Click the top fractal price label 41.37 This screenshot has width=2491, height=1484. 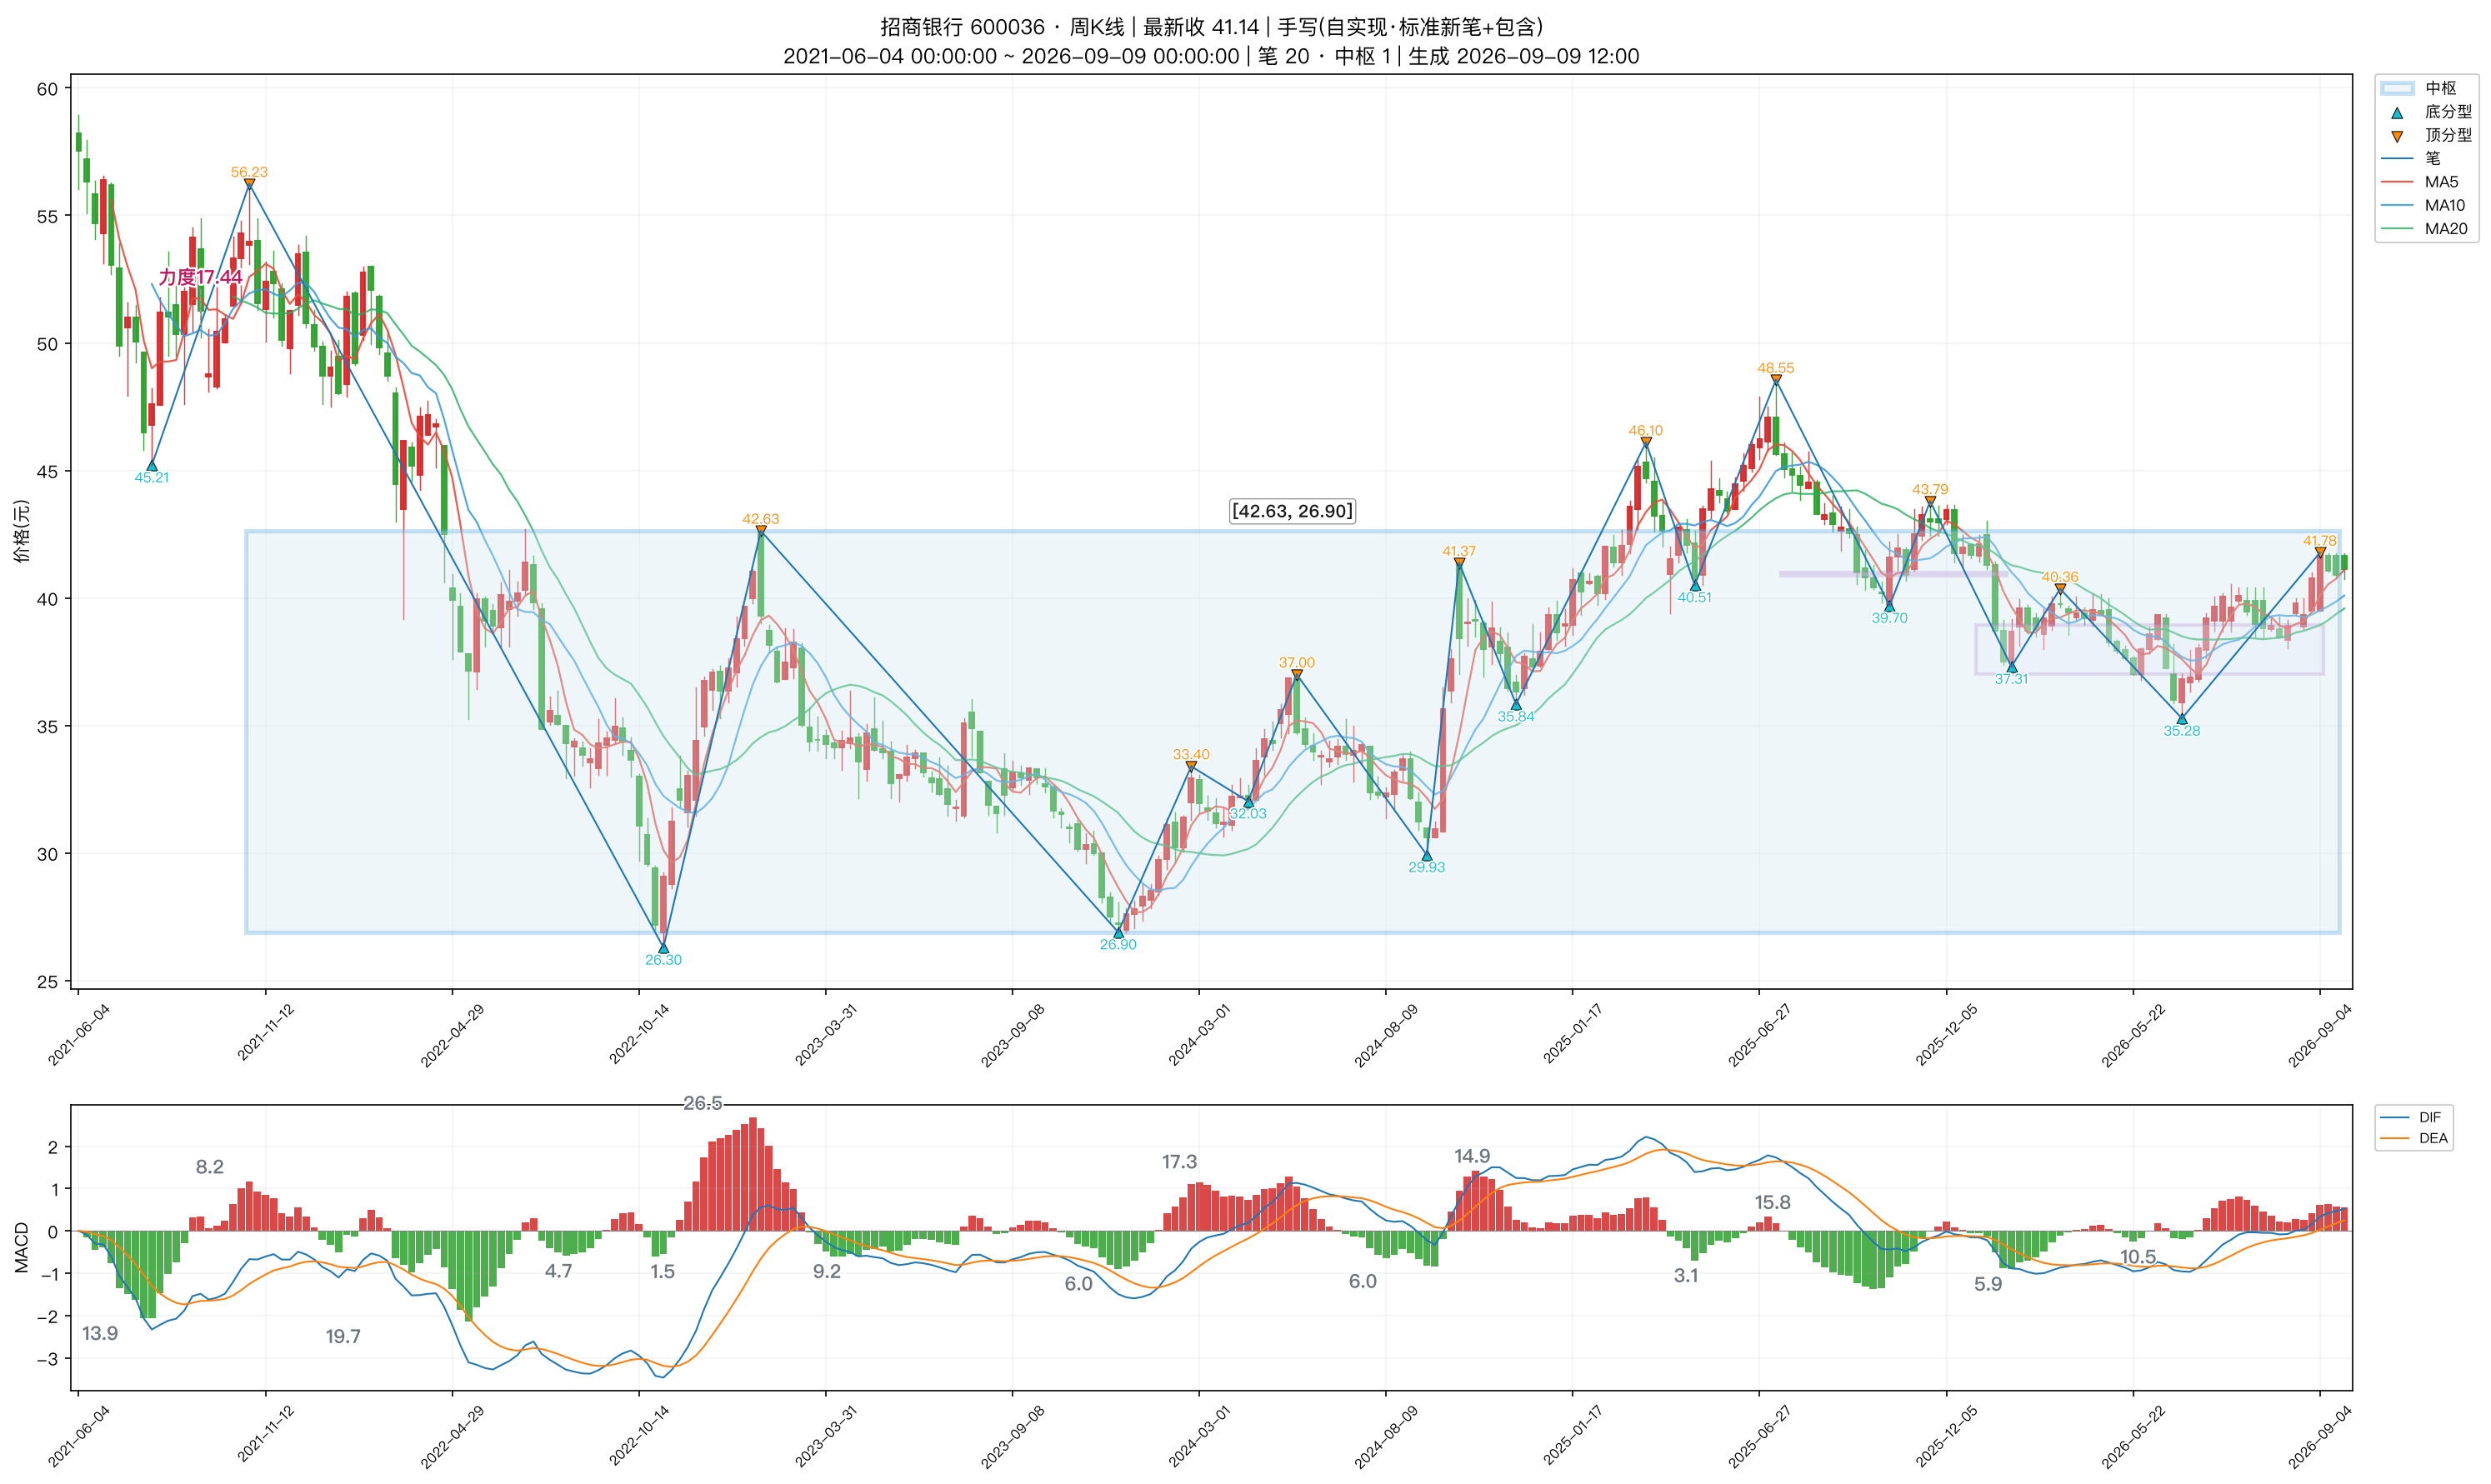tap(1459, 551)
